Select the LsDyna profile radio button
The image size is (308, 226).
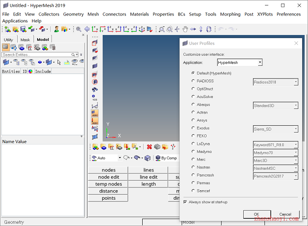(193, 144)
